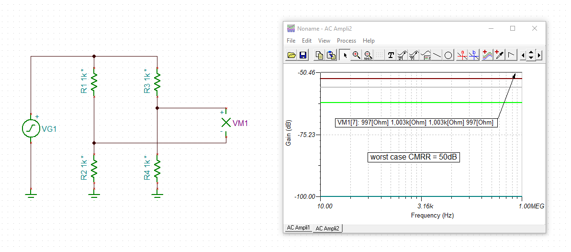Click the up arrow navigation button

click(531, 53)
